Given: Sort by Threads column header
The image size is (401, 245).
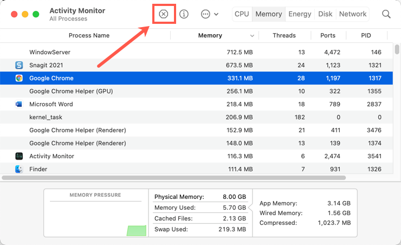Looking at the screenshot, I should coord(284,35).
